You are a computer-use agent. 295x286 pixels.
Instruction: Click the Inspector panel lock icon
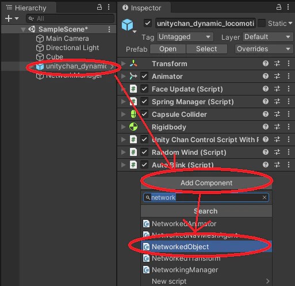point(279,7)
